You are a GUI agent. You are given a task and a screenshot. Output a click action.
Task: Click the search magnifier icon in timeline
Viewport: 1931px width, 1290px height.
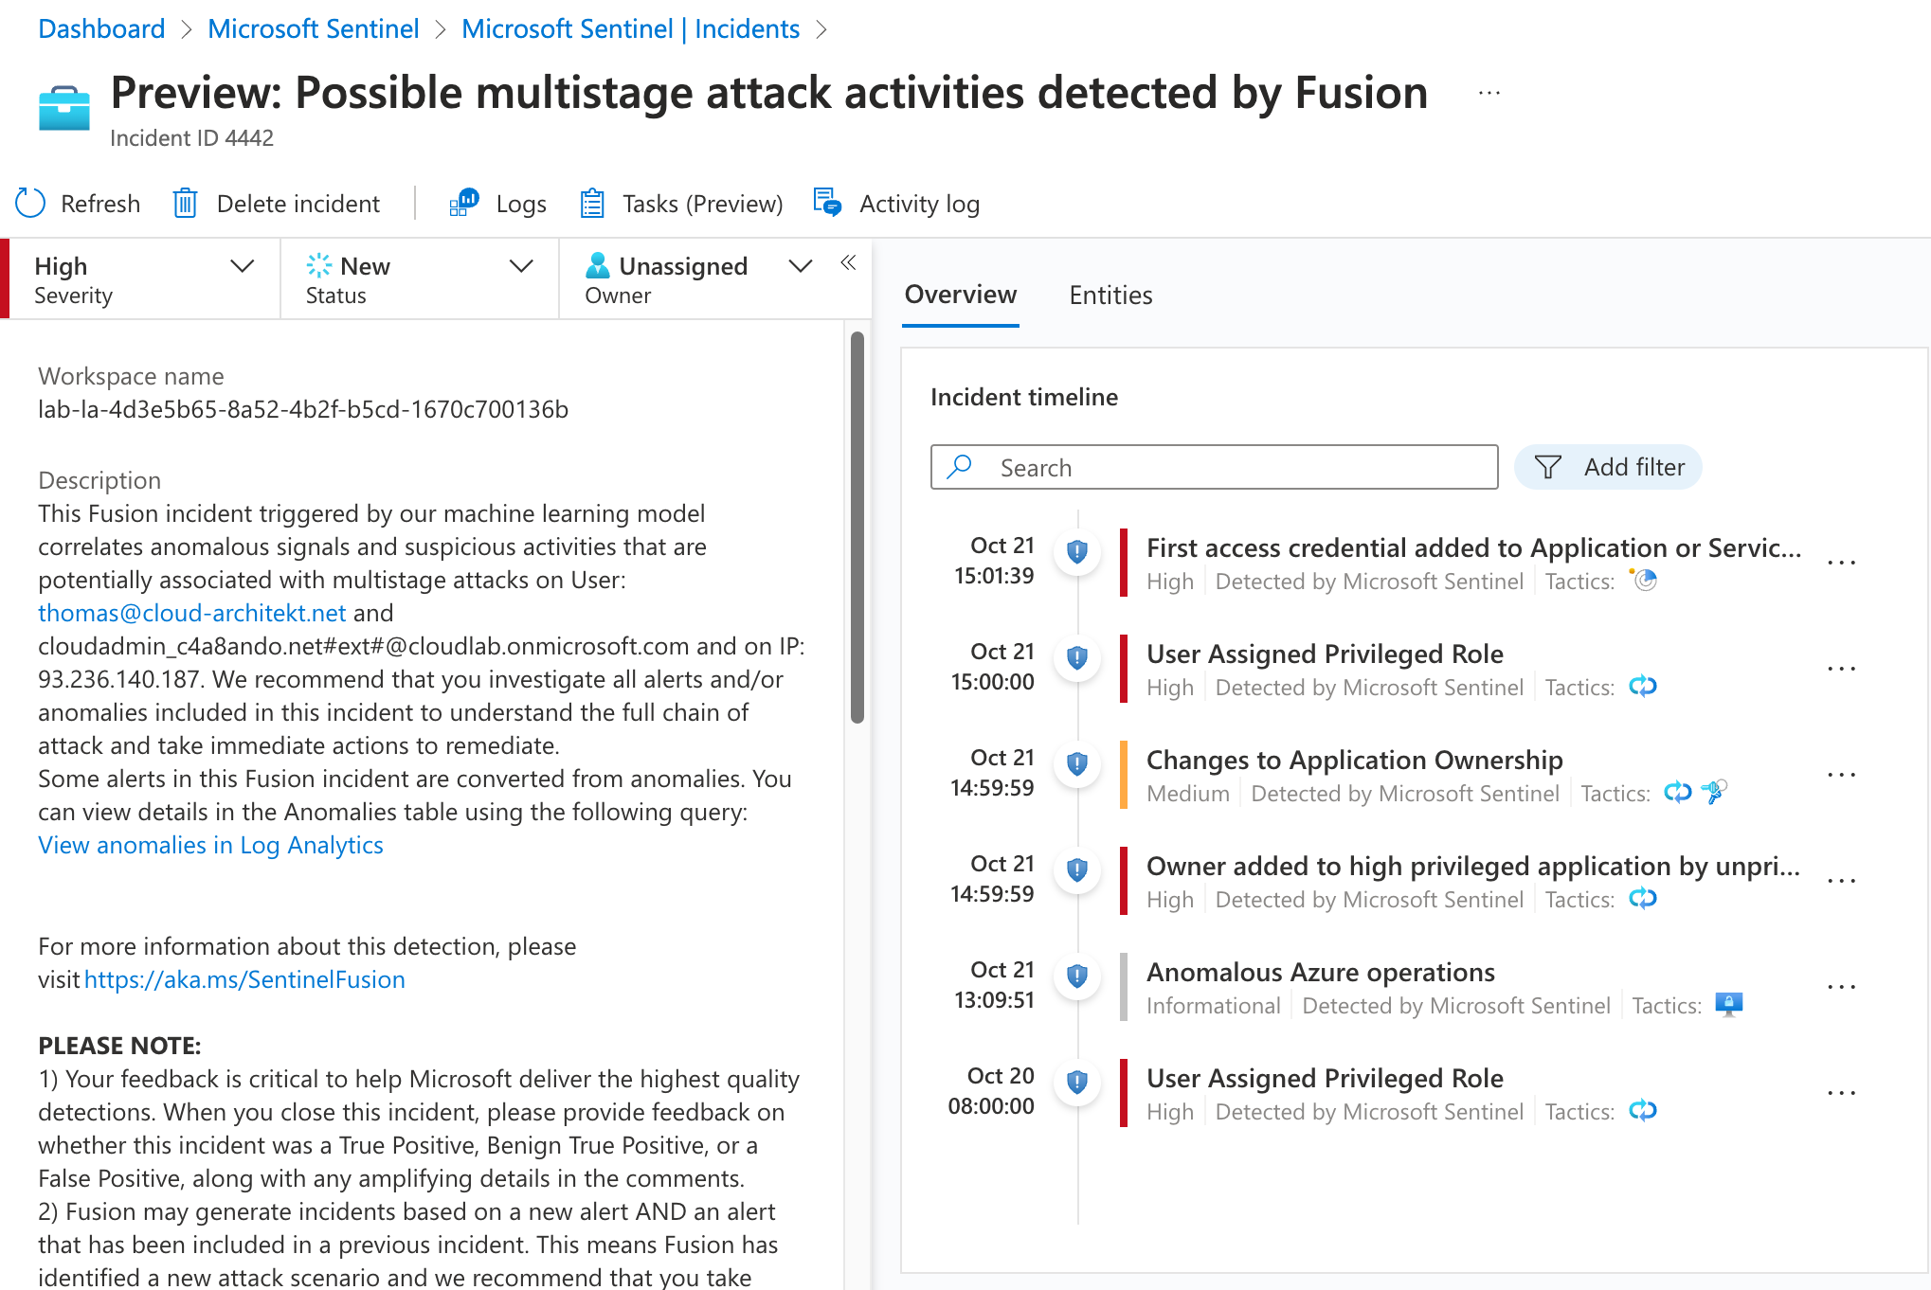point(960,466)
